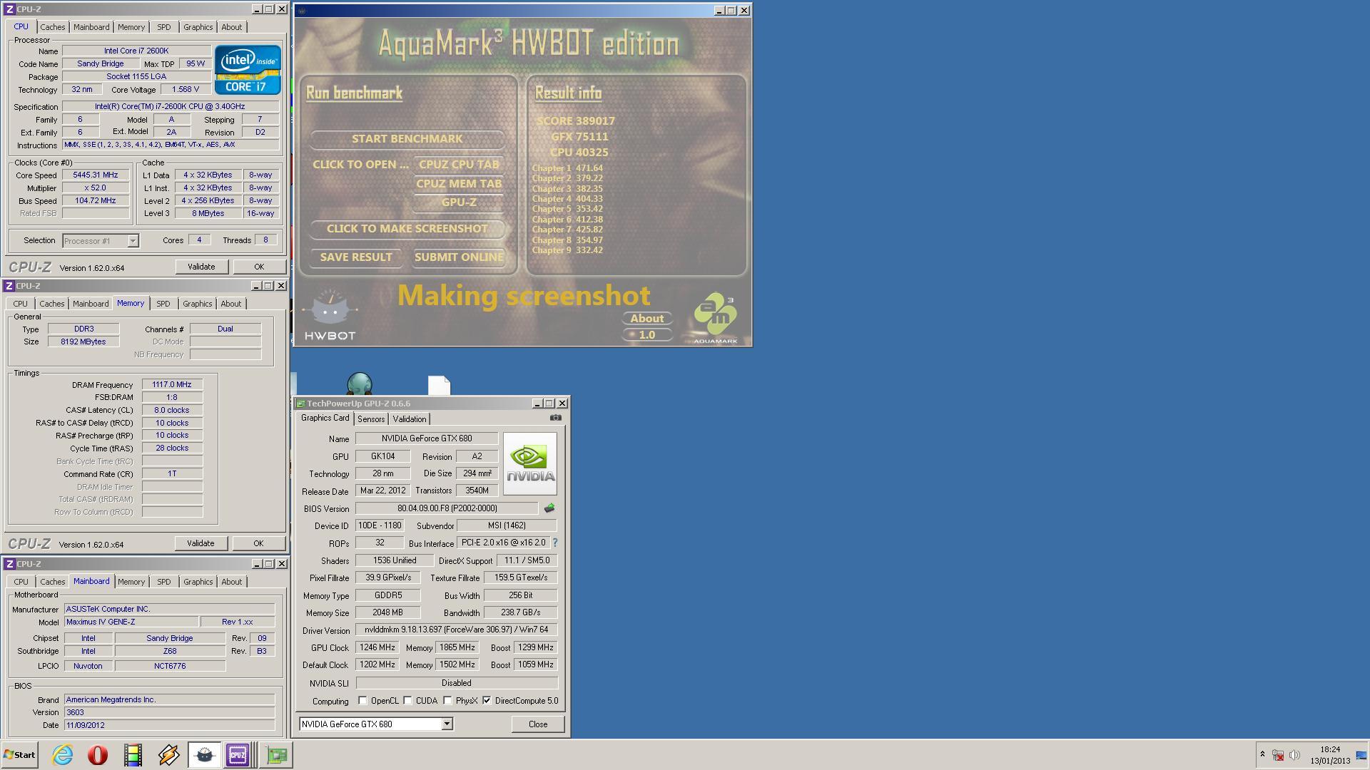Open About tab in top CPU-Z window
The image size is (1370, 770).
[x=231, y=27]
